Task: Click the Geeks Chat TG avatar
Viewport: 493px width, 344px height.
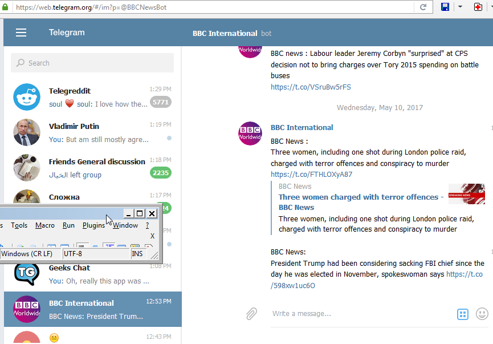Action: point(27,274)
